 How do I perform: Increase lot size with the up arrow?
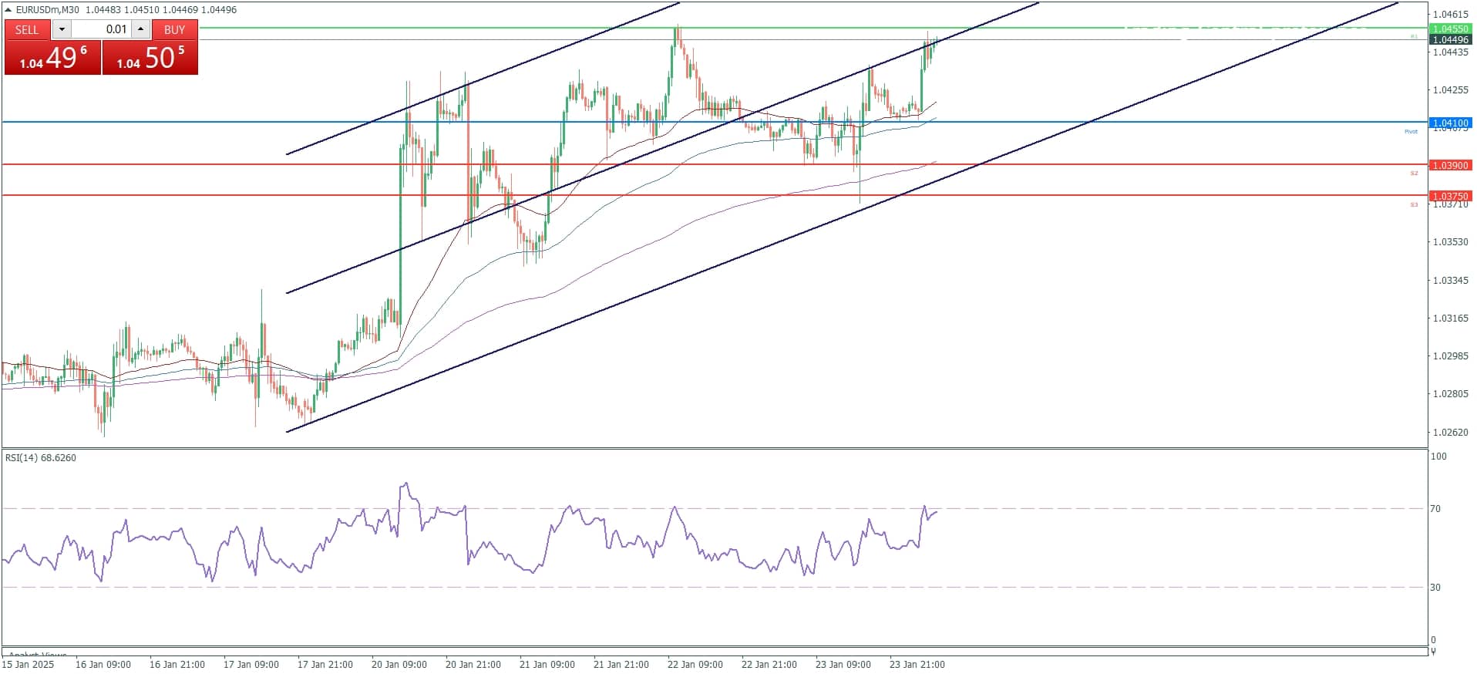point(140,29)
